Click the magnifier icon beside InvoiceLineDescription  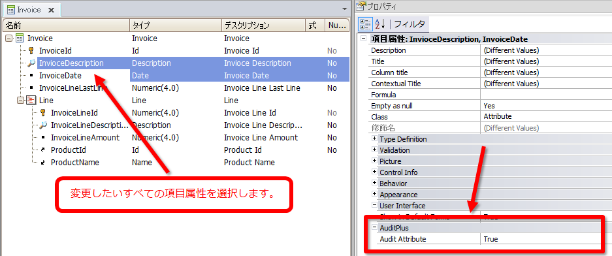click(43, 125)
